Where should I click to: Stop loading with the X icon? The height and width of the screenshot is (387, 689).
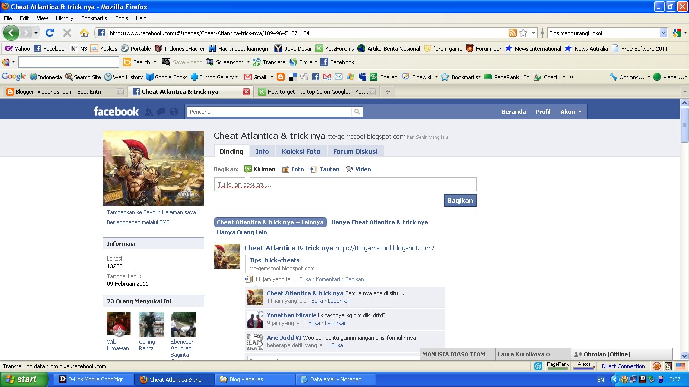click(x=67, y=33)
